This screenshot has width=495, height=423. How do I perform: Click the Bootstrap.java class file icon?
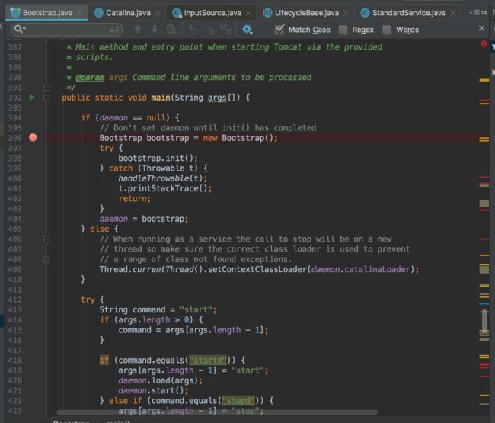(14, 13)
